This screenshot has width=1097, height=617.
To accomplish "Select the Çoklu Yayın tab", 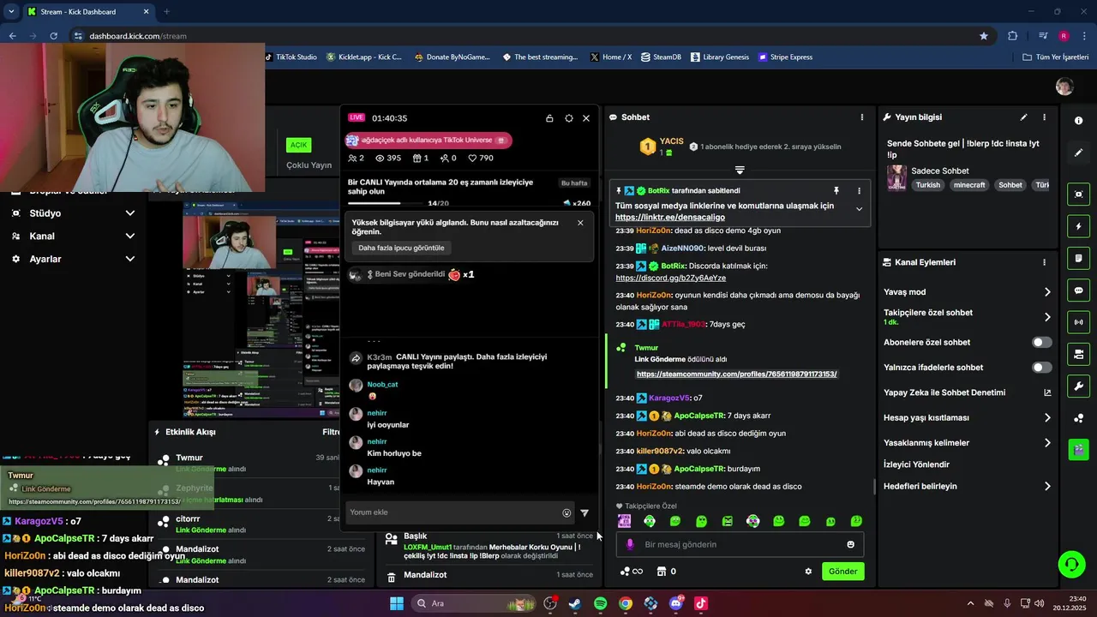I will click(309, 165).
